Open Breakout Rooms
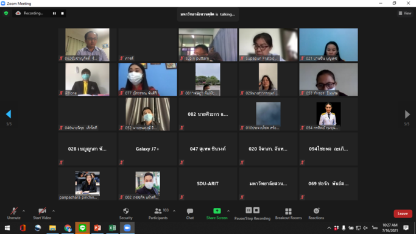This screenshot has height=234, width=416. [x=288, y=213]
